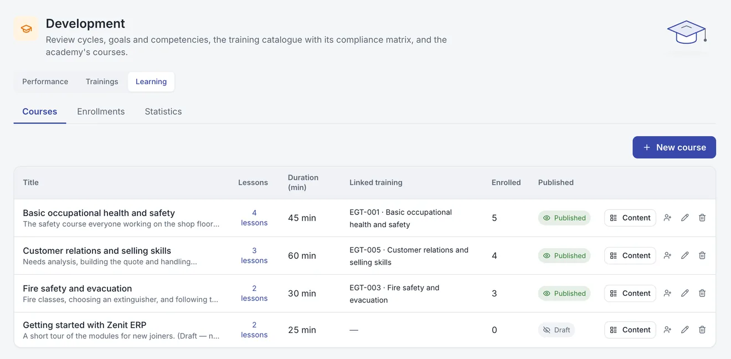Click the orange graduation cap Development icon
This screenshot has height=359, width=731.
tap(26, 29)
